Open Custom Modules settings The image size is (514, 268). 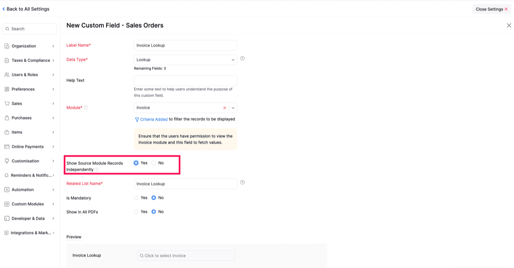click(30, 204)
